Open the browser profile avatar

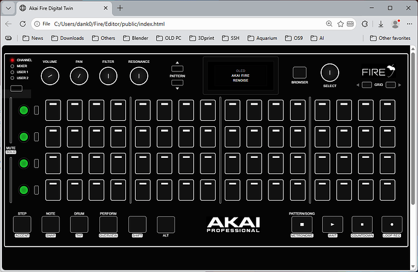coord(396,24)
